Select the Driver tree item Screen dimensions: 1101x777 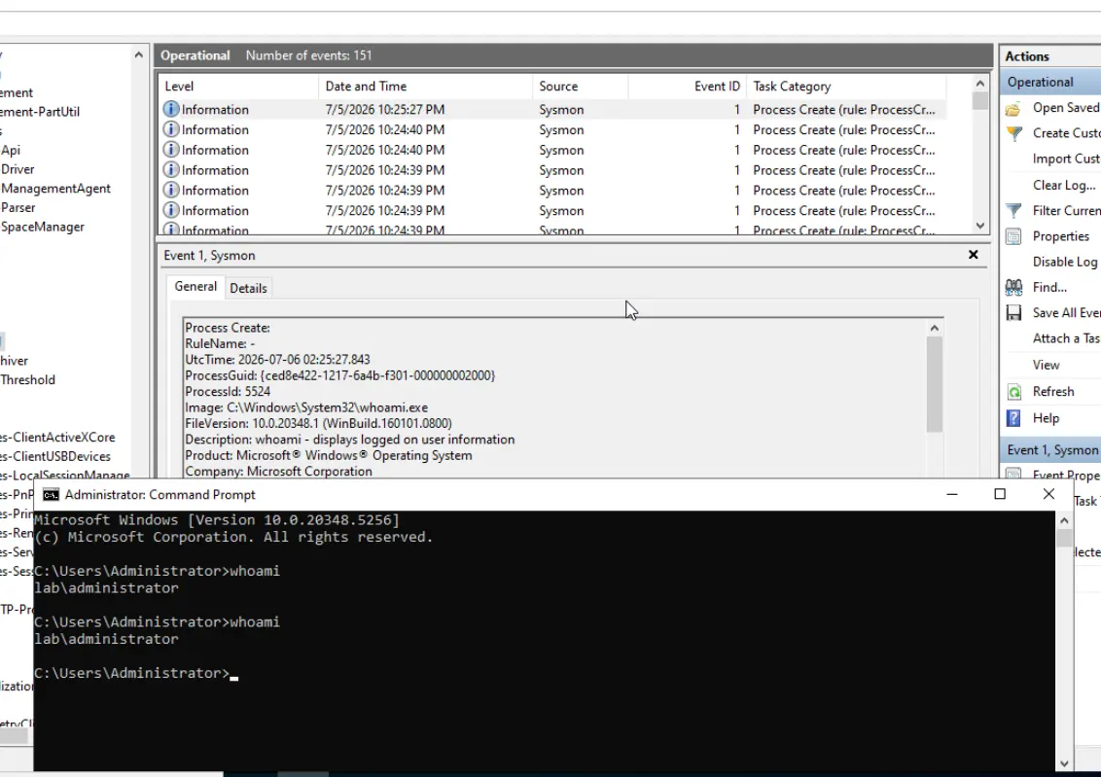pos(17,169)
